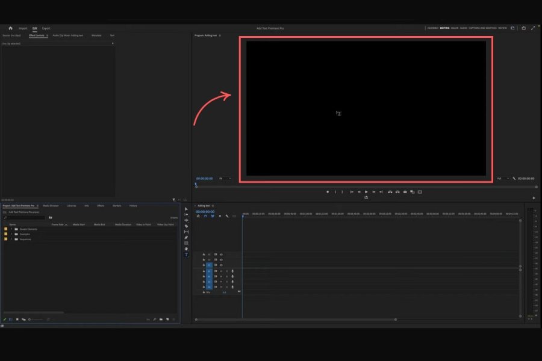This screenshot has width=542, height=361.
Task: Click Export Frame camera icon
Action: coord(405,192)
